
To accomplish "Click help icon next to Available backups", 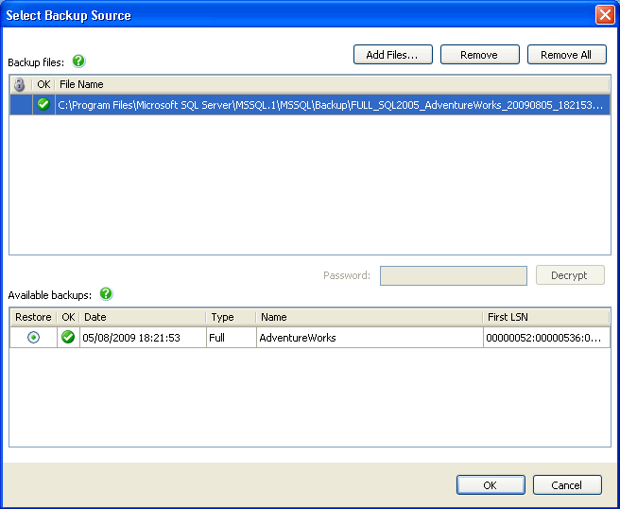I will click(x=106, y=294).
